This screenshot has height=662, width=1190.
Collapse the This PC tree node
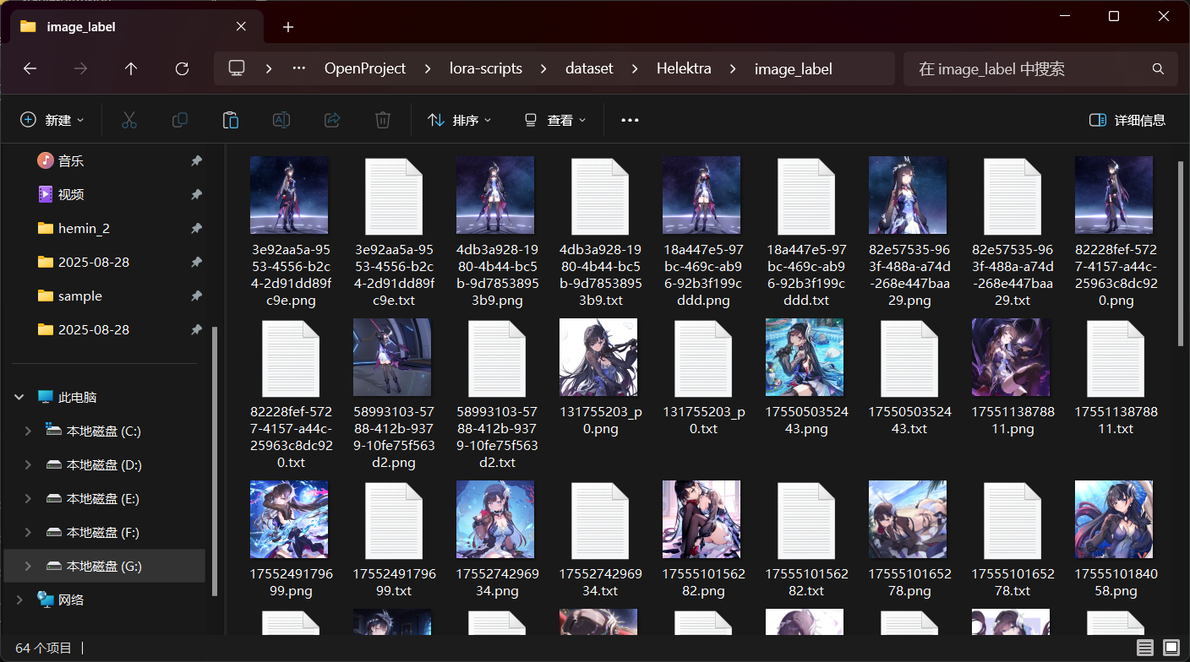[x=19, y=397]
